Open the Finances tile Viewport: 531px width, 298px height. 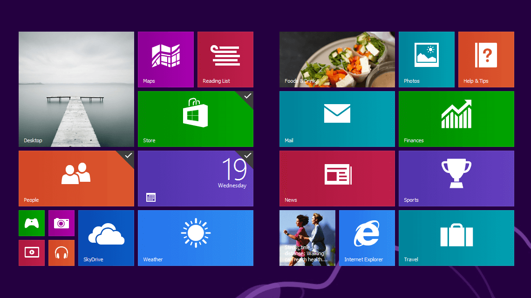pyautogui.click(x=456, y=119)
